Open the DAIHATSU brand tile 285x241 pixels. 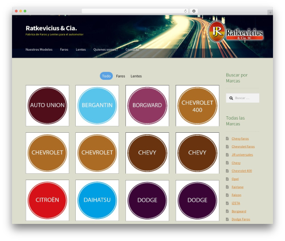click(97, 201)
